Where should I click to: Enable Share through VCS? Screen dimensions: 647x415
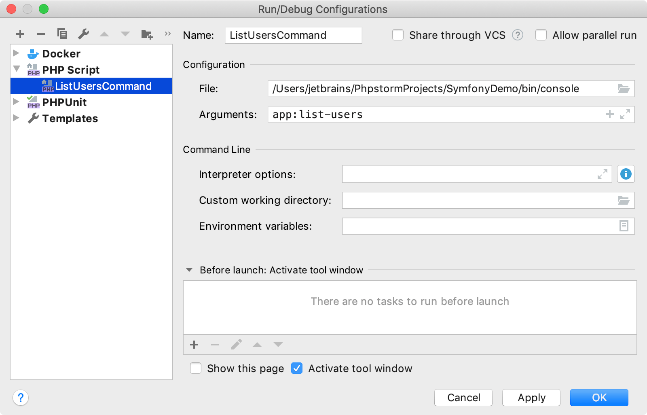click(x=398, y=35)
